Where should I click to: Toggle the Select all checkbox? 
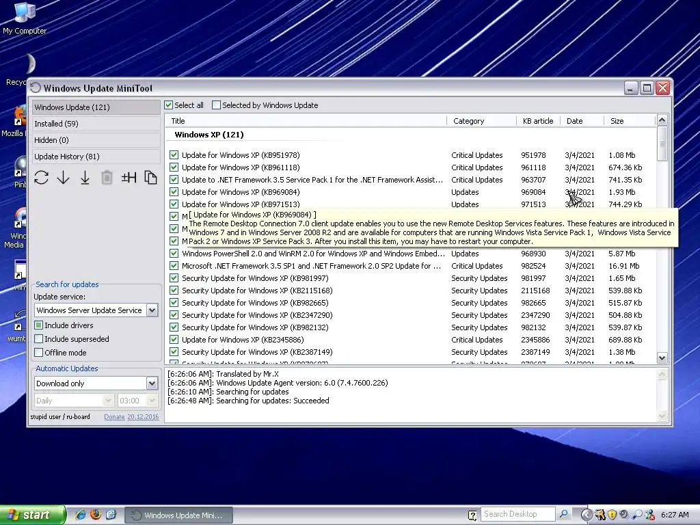click(x=168, y=105)
